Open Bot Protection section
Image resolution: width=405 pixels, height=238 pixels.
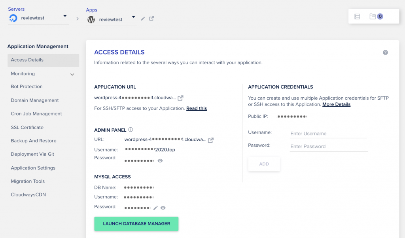point(26,87)
